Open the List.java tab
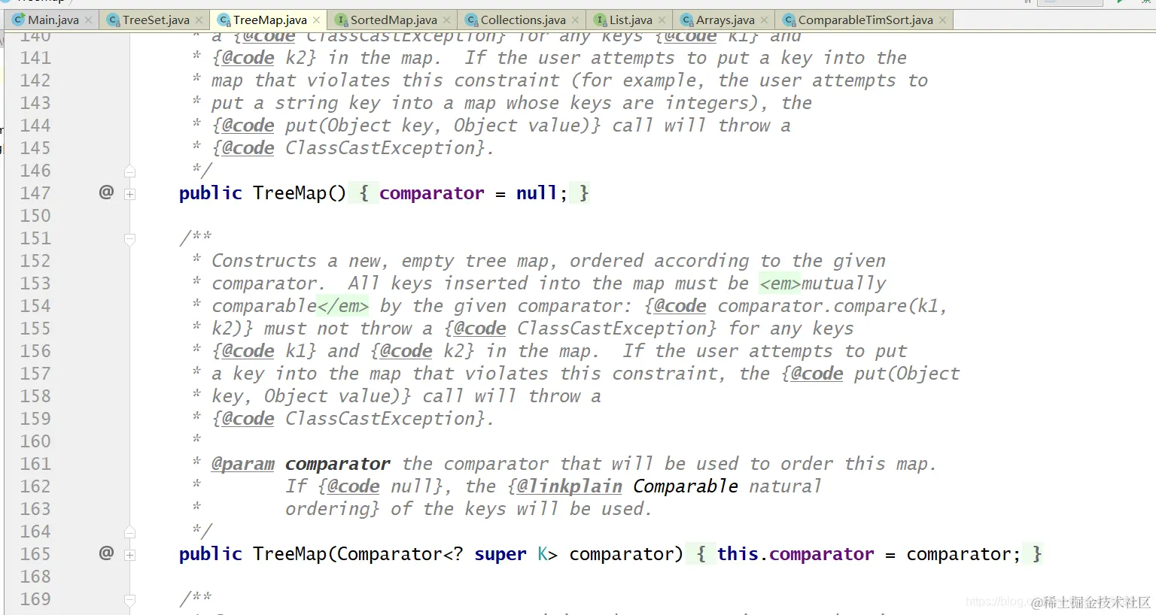 [630, 20]
